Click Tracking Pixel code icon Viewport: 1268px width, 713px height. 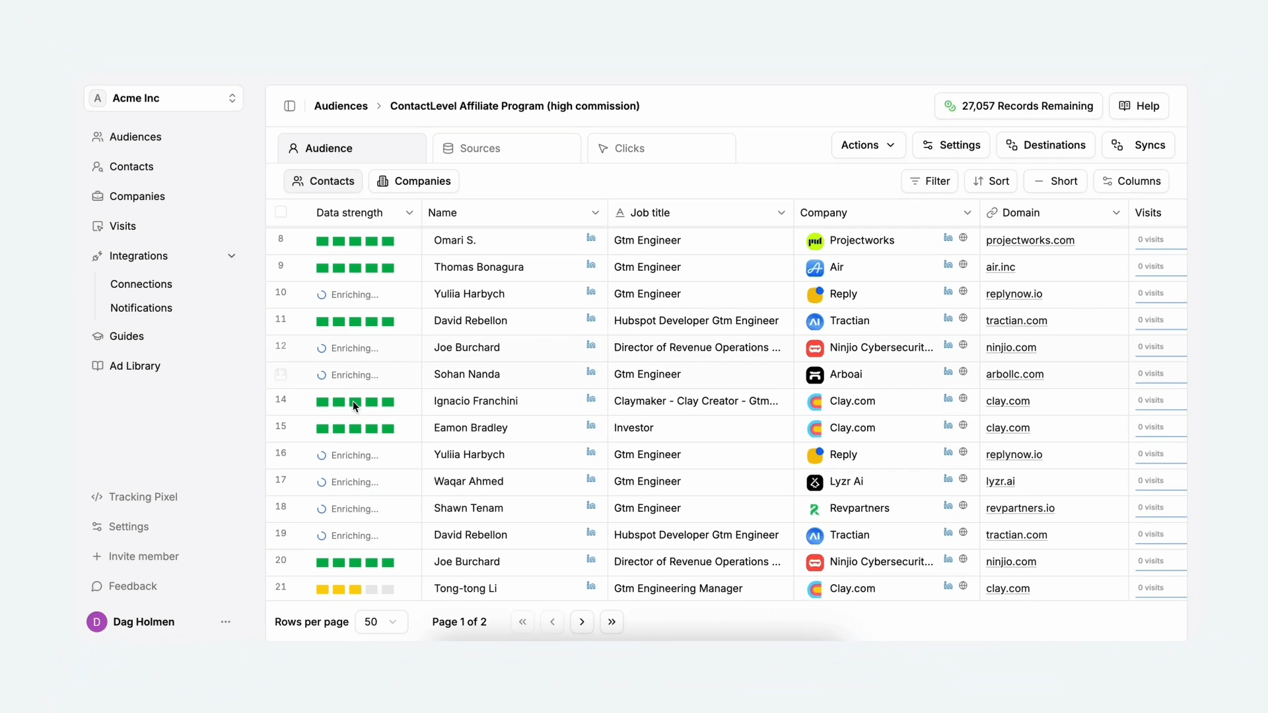click(x=97, y=497)
